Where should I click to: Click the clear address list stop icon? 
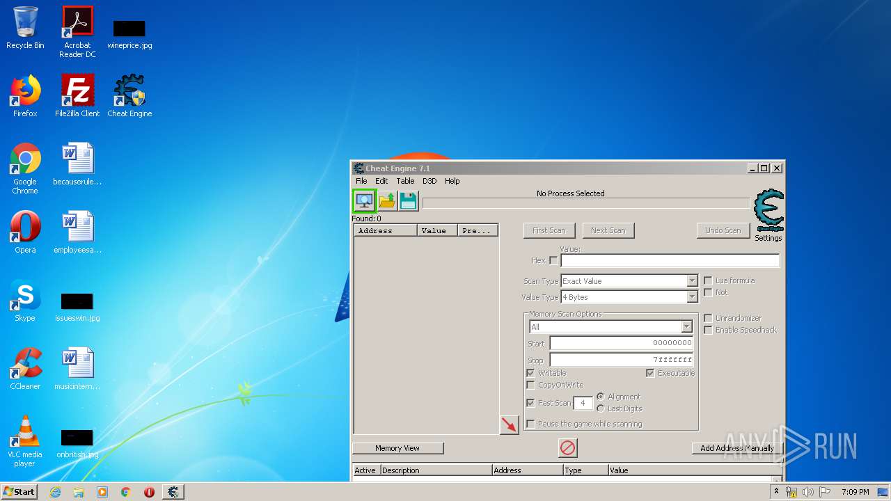click(x=568, y=448)
